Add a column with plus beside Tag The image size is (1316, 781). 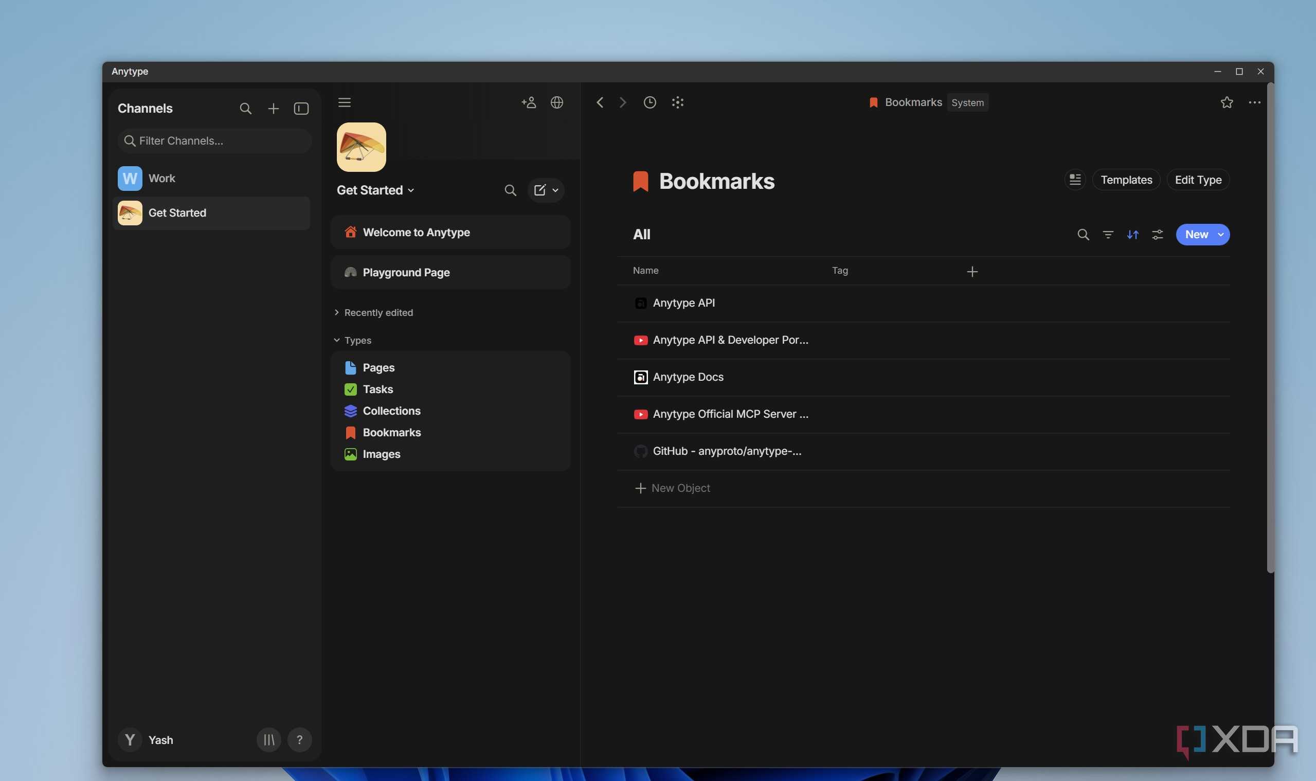tap(972, 271)
